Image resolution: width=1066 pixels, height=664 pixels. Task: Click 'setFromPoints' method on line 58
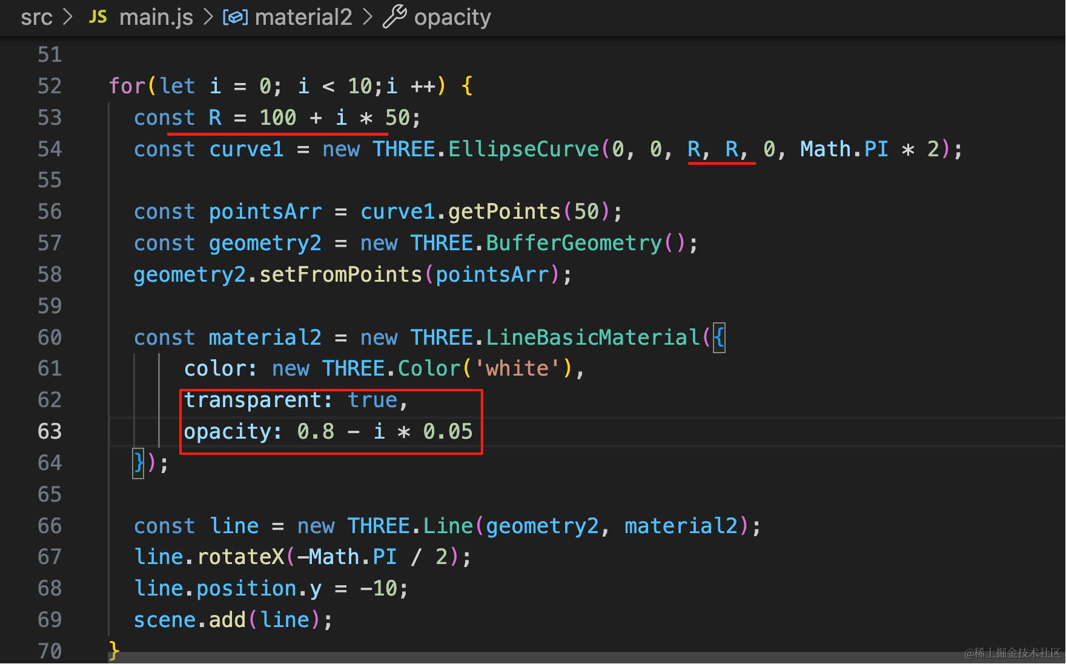pyautogui.click(x=340, y=275)
